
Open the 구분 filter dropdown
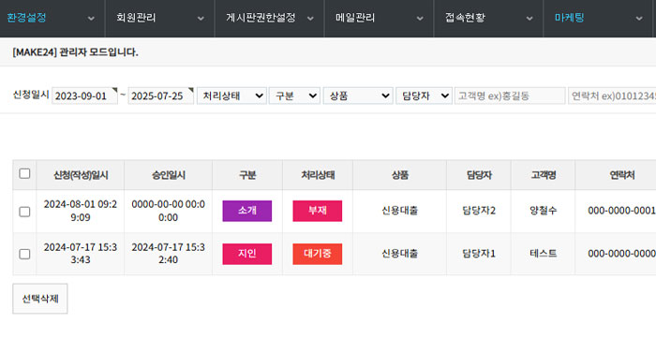[294, 95]
